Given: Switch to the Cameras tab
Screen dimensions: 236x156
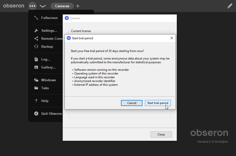Looking at the screenshot, I should pyautogui.click(x=62, y=6).
